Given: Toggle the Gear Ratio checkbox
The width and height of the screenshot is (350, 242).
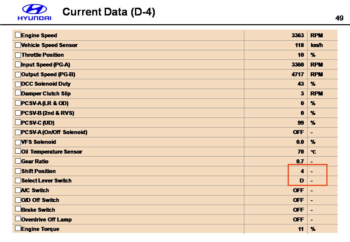Looking at the screenshot, I should click(18, 161).
